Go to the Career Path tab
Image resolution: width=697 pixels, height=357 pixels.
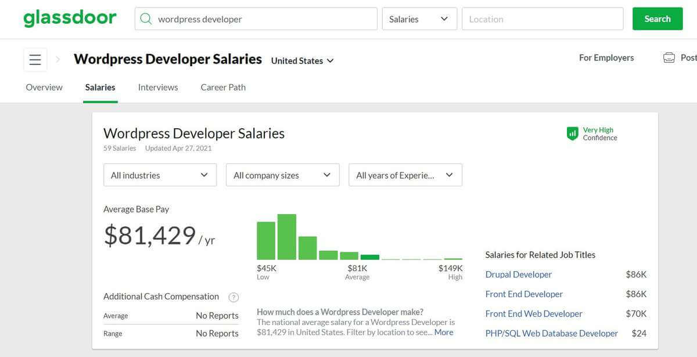click(x=223, y=87)
